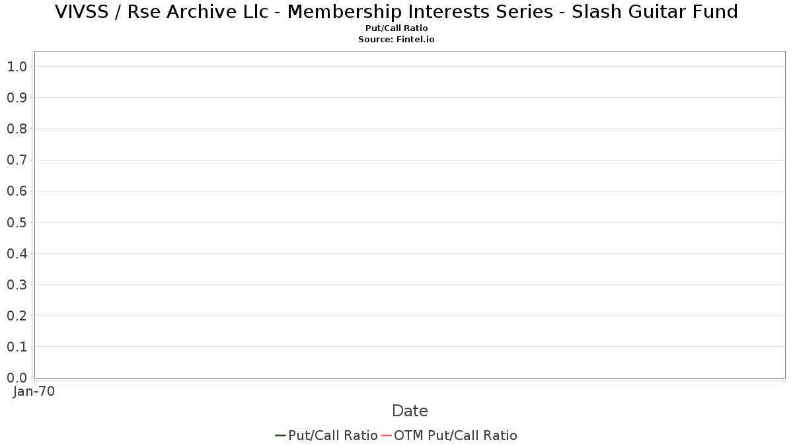The image size is (793, 446).
Task: Select the 0.2 y-axis tick label
Action: tap(17, 316)
